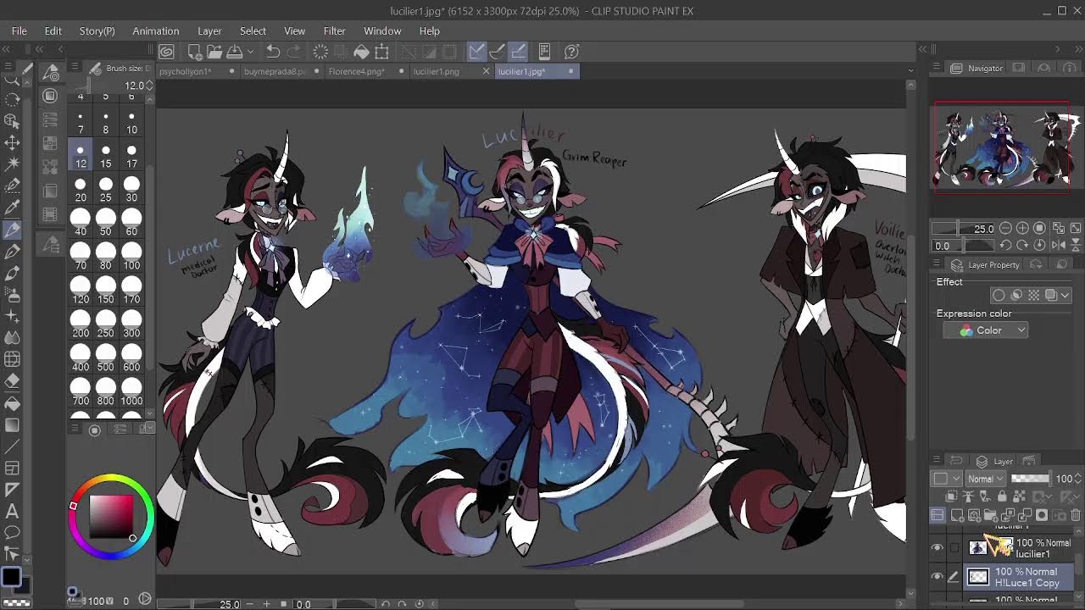The image size is (1085, 610).
Task: Select the Eraser tool
Action: click(13, 381)
